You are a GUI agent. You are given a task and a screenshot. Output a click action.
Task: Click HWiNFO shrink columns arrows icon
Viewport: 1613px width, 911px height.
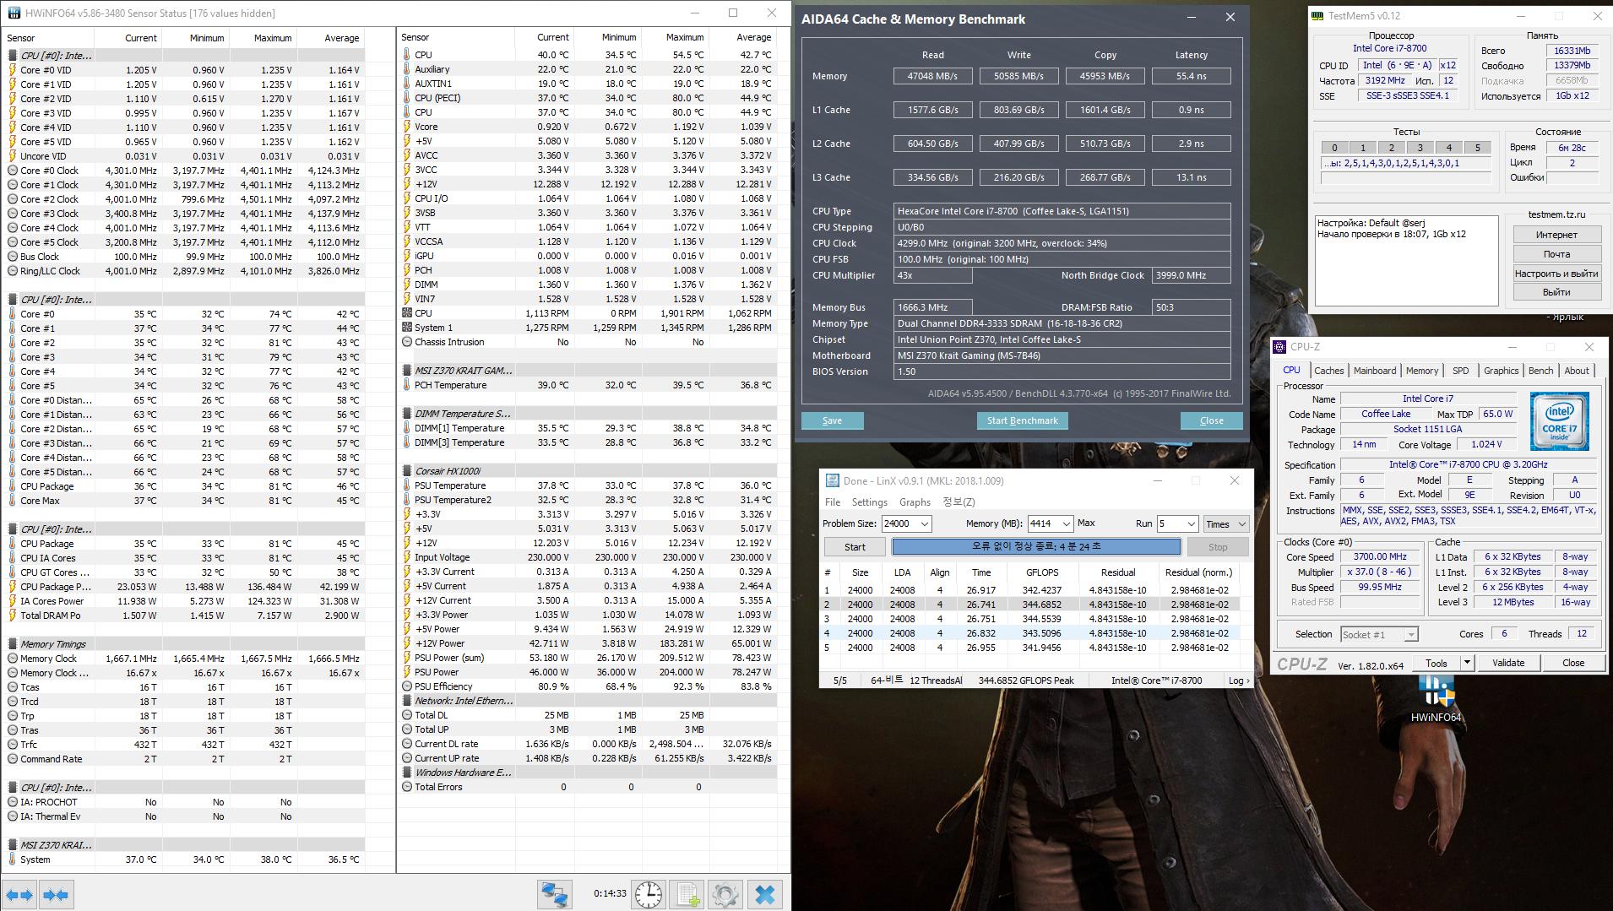click(56, 895)
